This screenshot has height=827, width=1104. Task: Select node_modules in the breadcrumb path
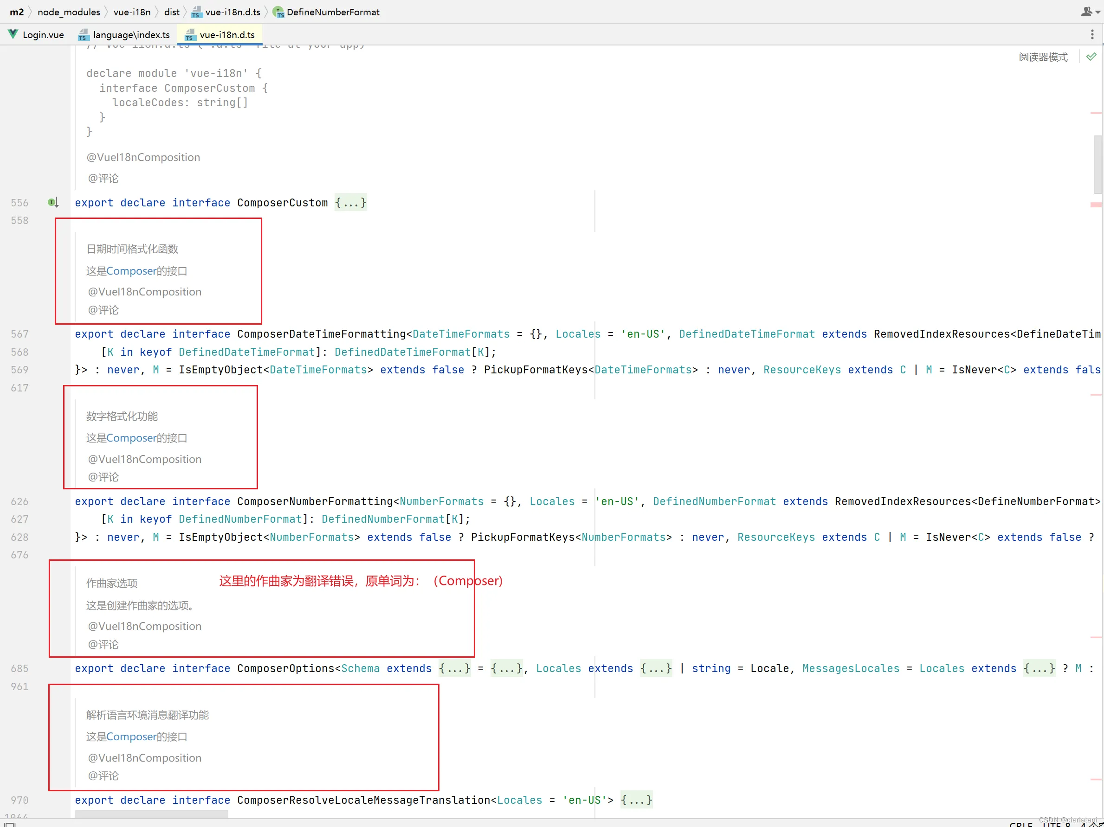pos(68,12)
